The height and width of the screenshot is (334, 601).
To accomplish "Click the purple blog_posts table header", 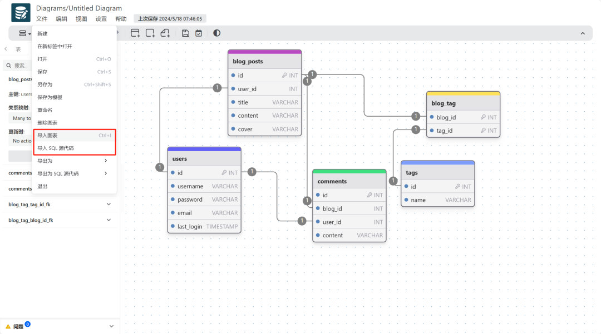I will click(264, 61).
